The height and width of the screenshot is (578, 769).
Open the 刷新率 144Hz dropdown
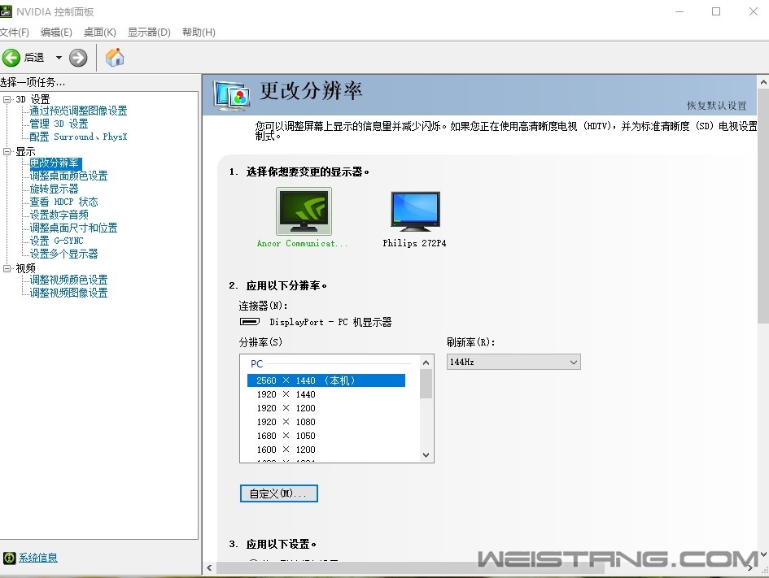pyautogui.click(x=513, y=362)
